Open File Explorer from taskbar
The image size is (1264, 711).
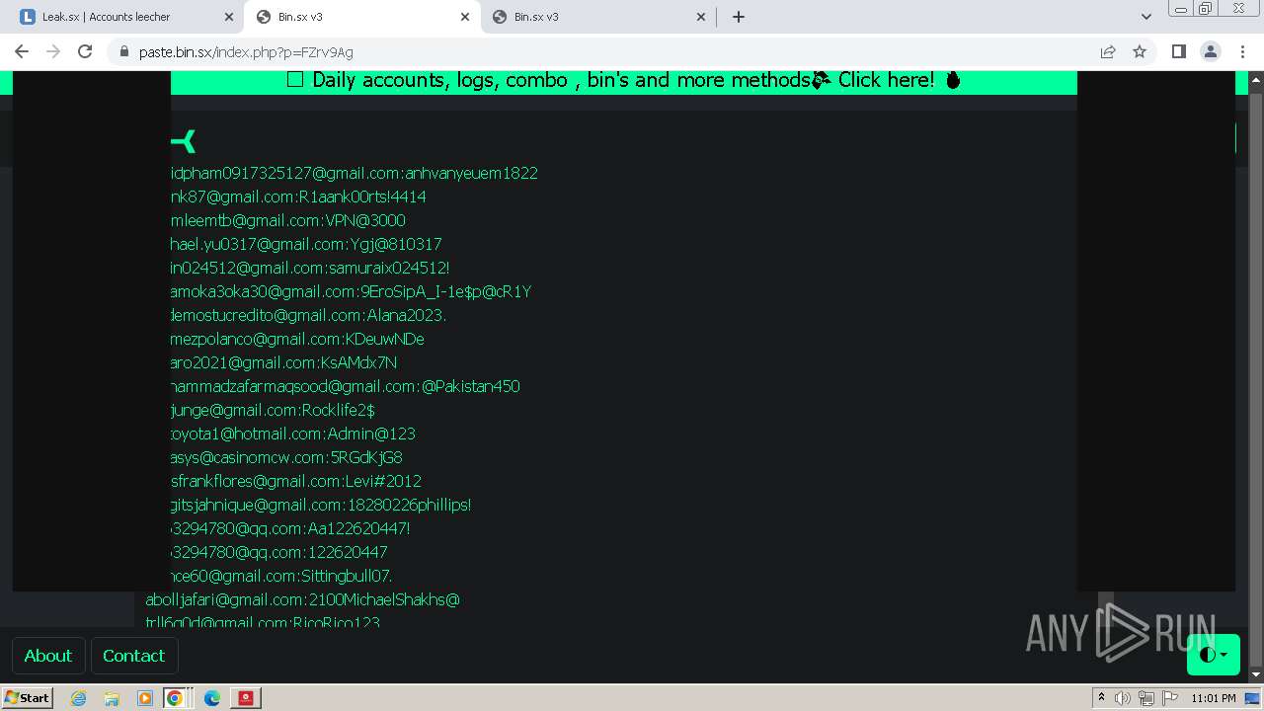click(112, 698)
